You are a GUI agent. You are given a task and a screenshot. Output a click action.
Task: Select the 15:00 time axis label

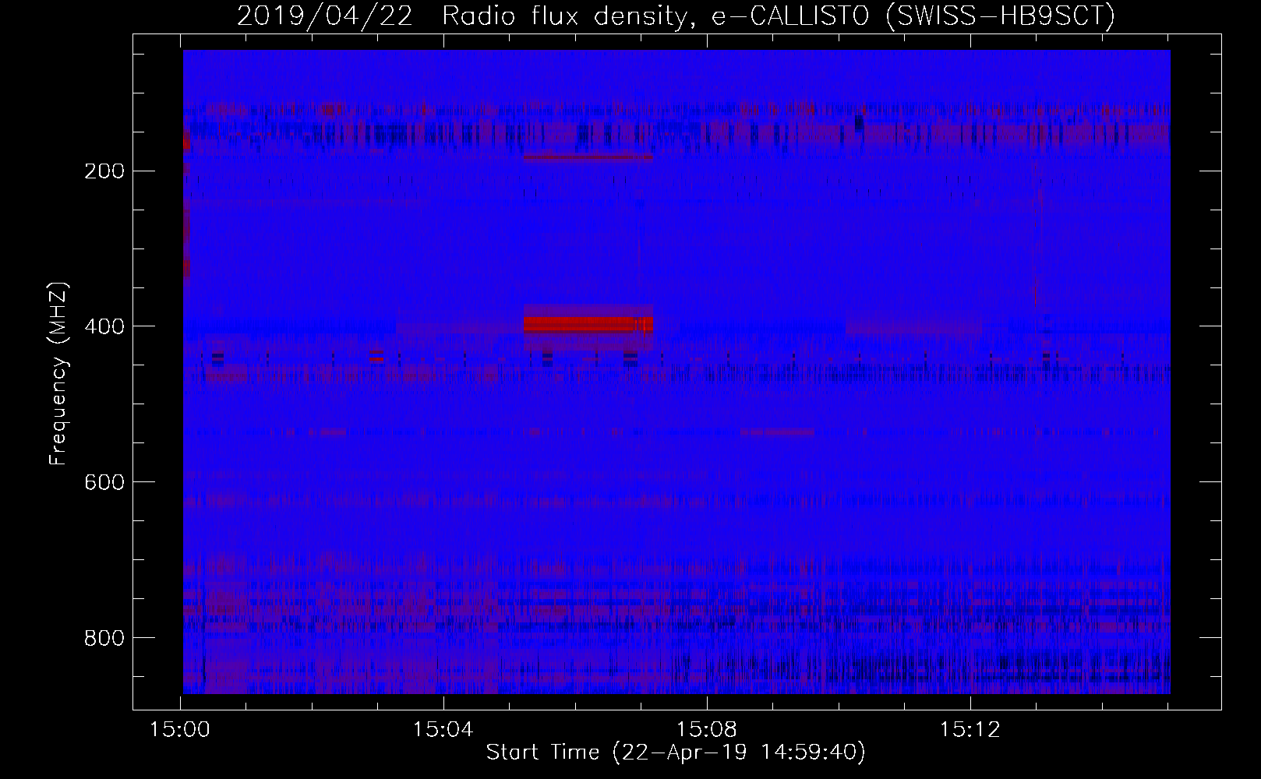181,730
